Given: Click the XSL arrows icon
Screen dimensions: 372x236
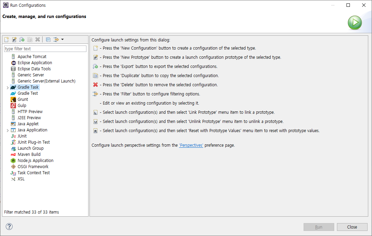Looking at the screenshot, I should [x=13, y=179].
